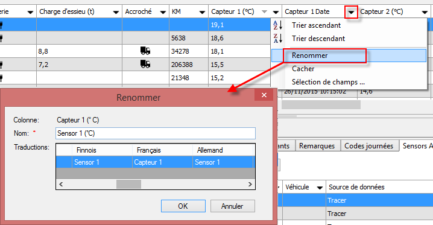
Task: Open Capteur 1 (°C) column dropdown
Action: 276,12
